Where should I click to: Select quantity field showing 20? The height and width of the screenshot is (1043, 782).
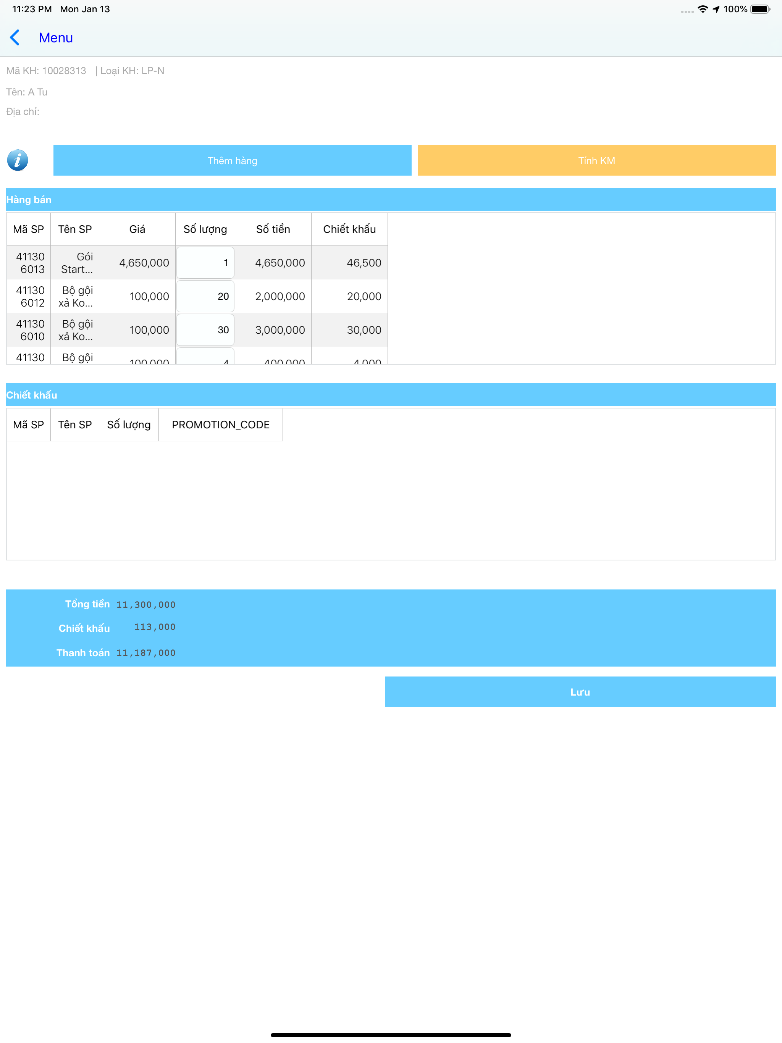pyautogui.click(x=205, y=296)
